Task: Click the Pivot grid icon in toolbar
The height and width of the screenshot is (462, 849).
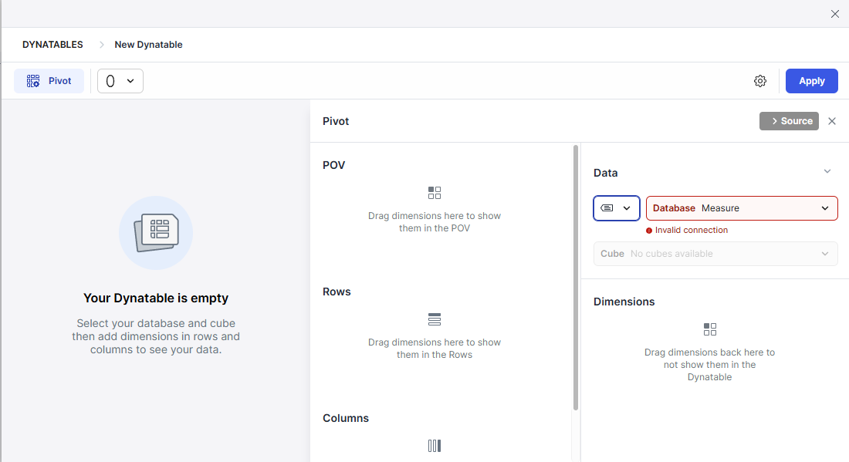Action: pyautogui.click(x=32, y=81)
